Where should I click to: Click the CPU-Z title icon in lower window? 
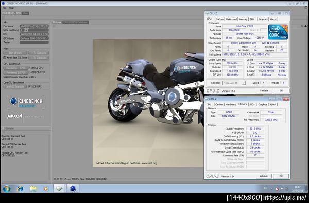coord(207,99)
